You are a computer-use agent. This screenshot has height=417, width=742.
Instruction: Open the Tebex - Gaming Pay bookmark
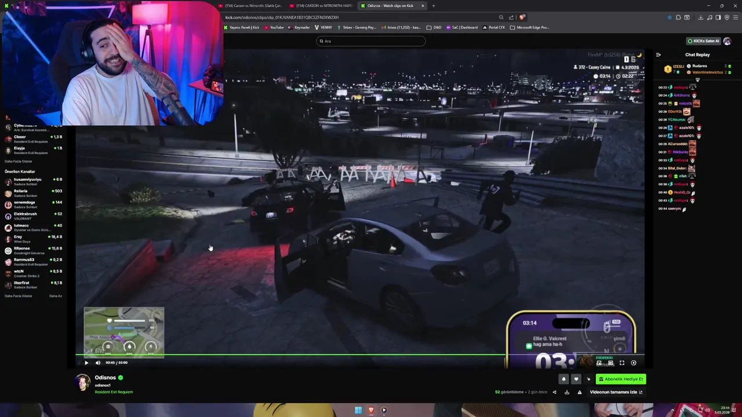coord(357,27)
